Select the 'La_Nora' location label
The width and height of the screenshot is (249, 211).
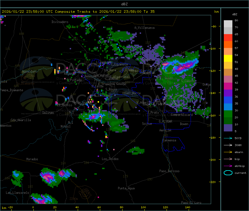(110, 70)
